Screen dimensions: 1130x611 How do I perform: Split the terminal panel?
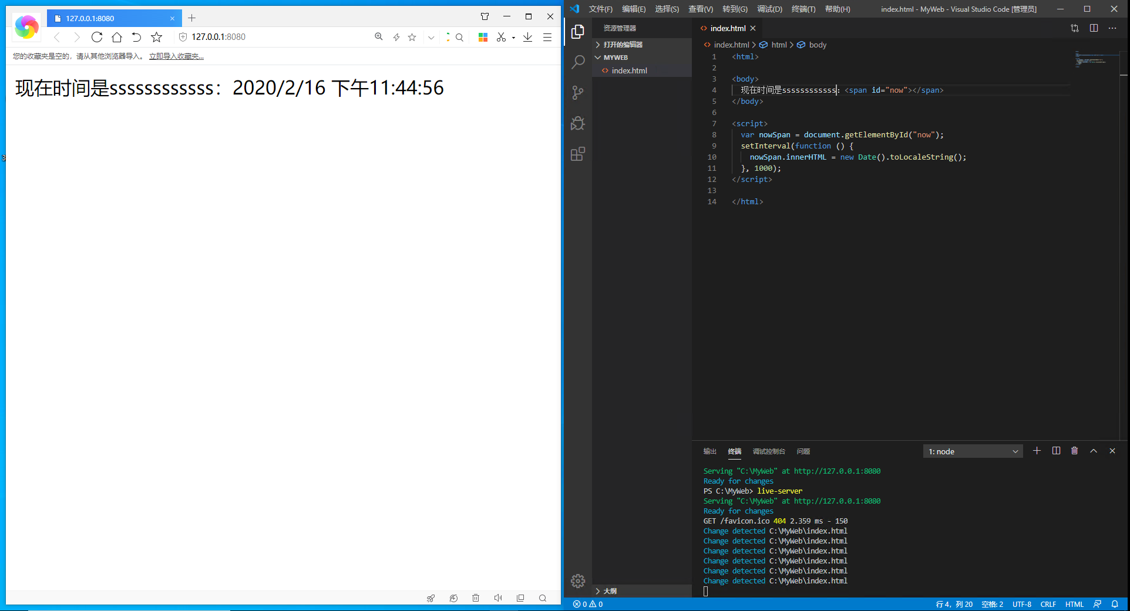pos(1055,451)
